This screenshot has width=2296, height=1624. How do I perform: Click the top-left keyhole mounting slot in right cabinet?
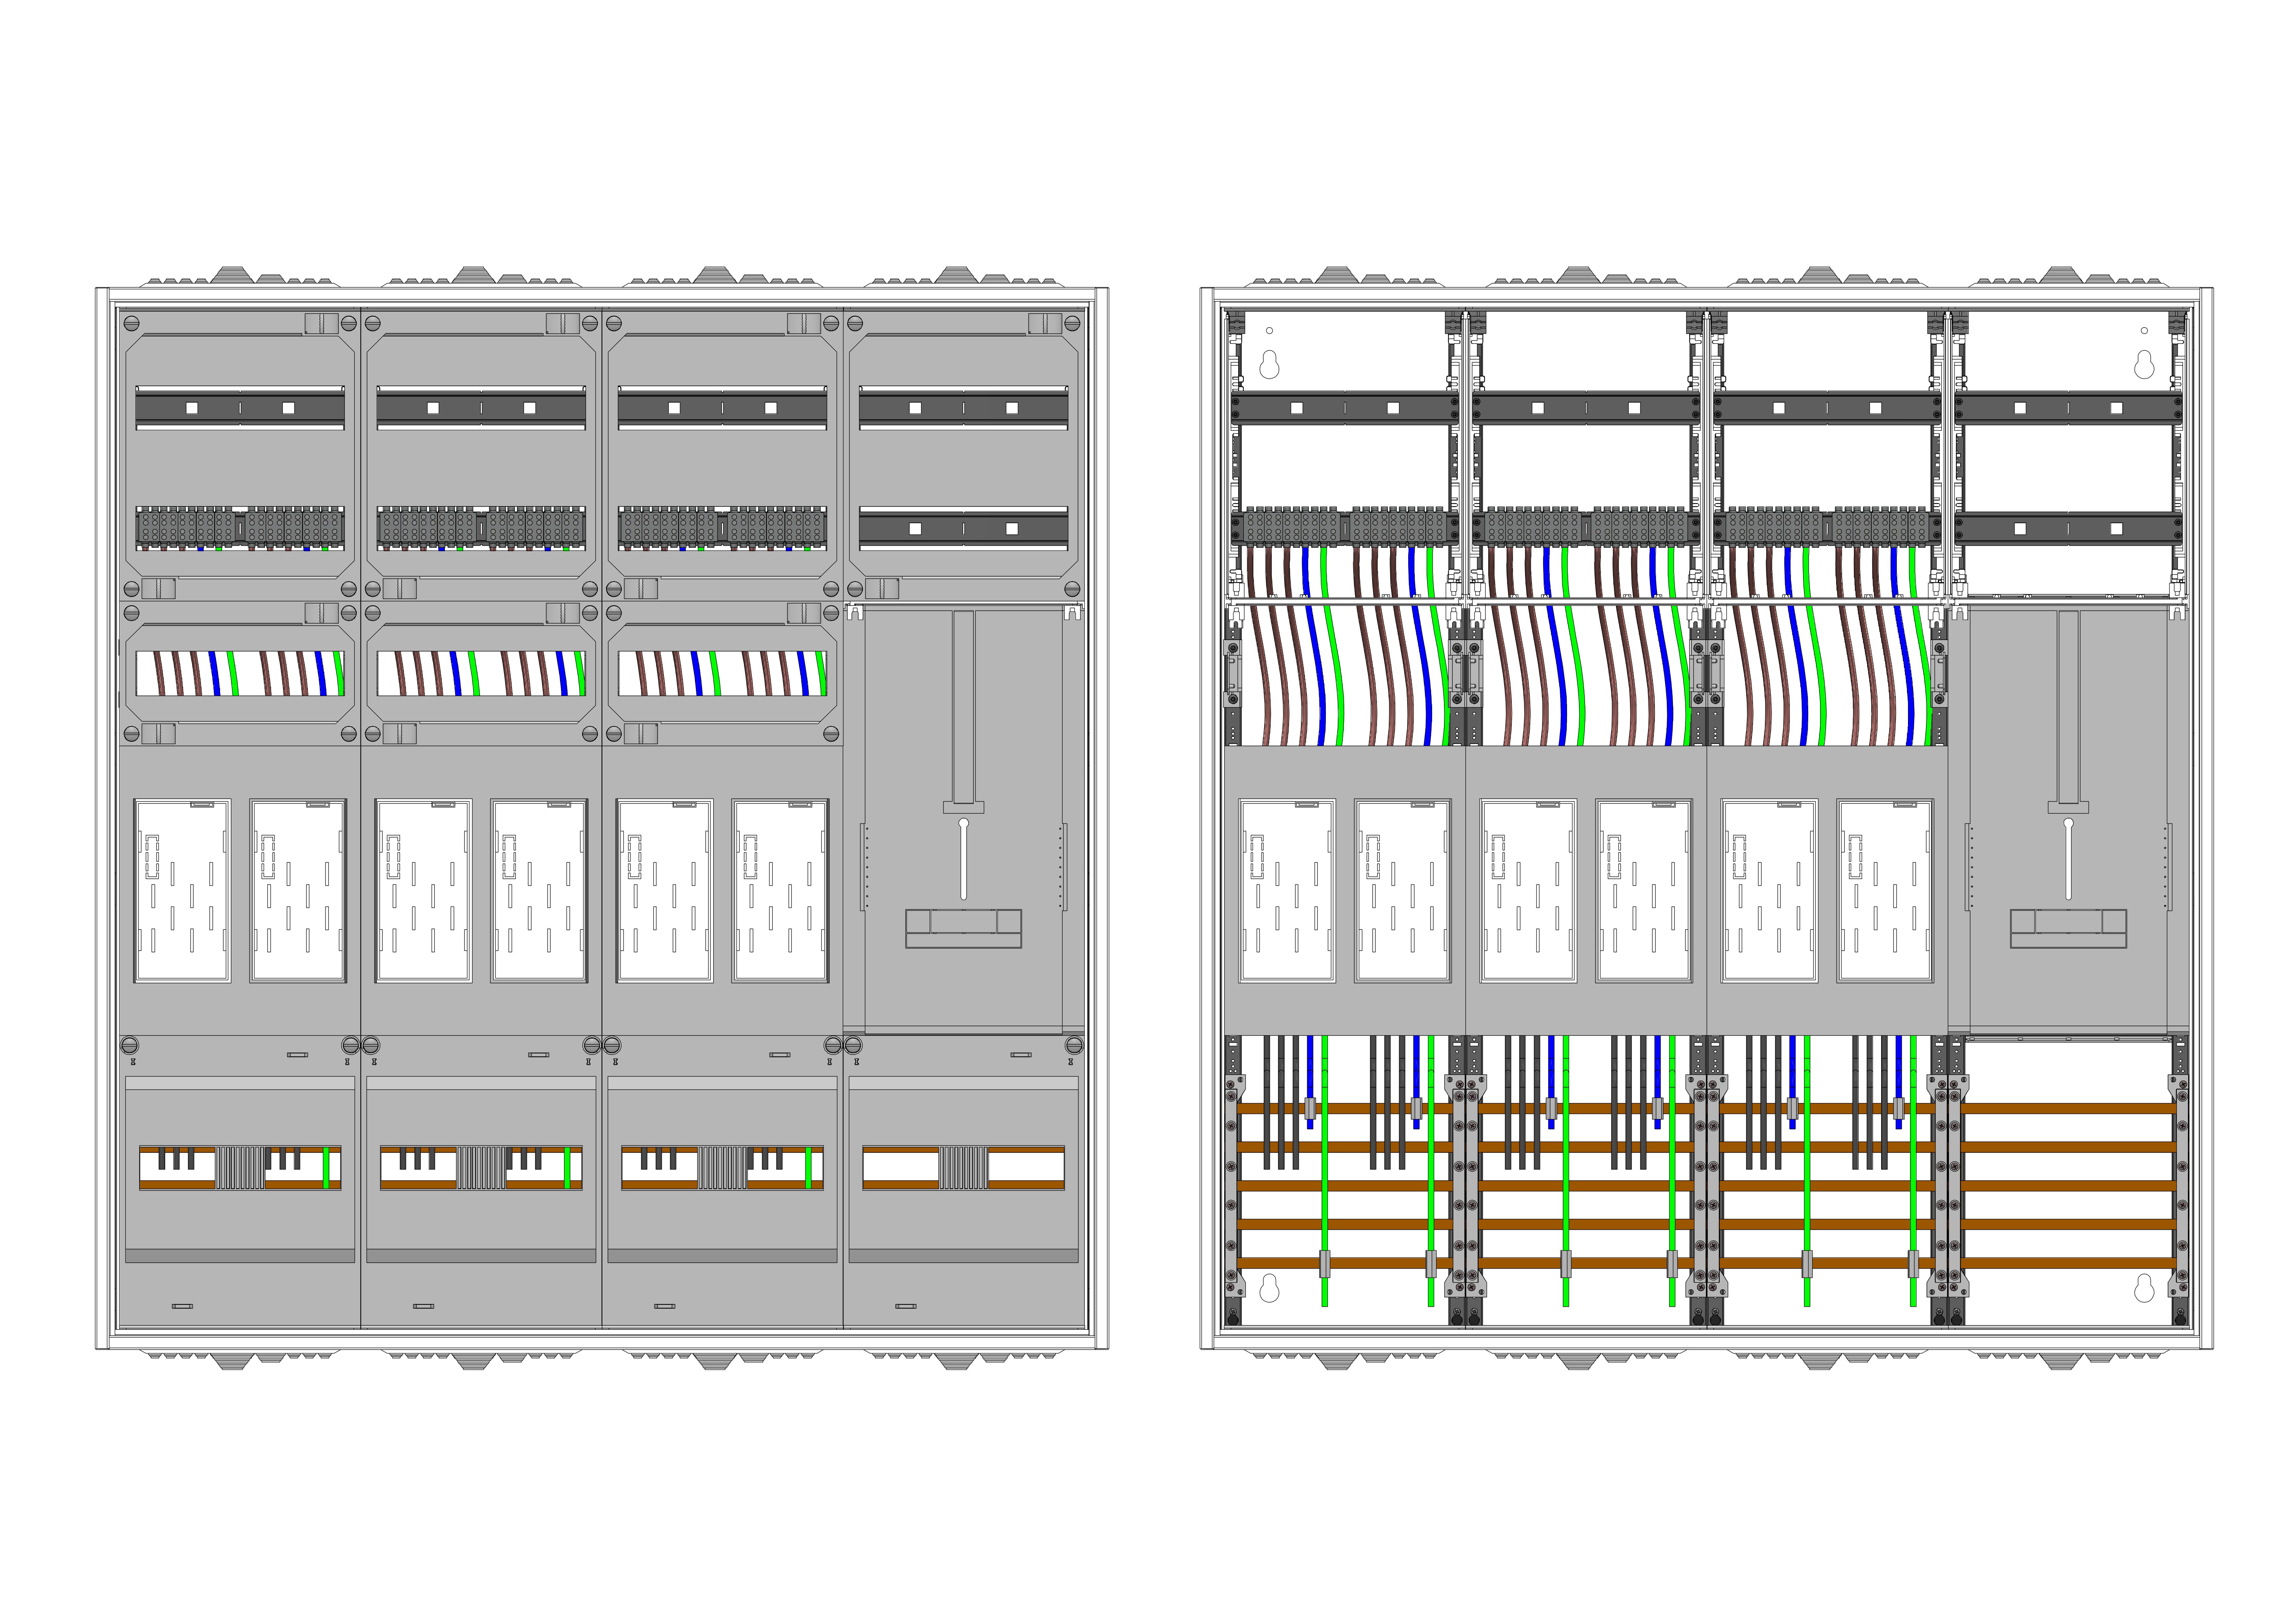click(x=1269, y=365)
